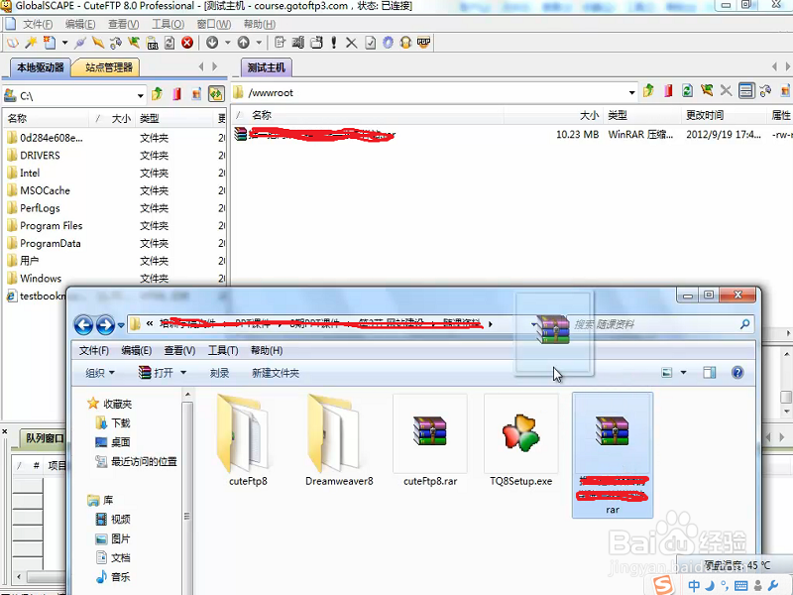The height and width of the screenshot is (595, 793).
Task: Open the remote path /wwwroot dropdown
Action: coord(631,92)
